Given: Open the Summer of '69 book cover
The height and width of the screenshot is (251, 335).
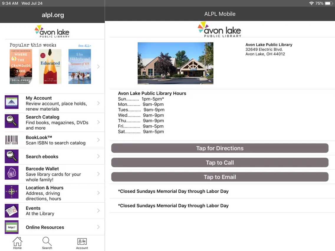Looking at the screenshot, I should click(x=80, y=66).
